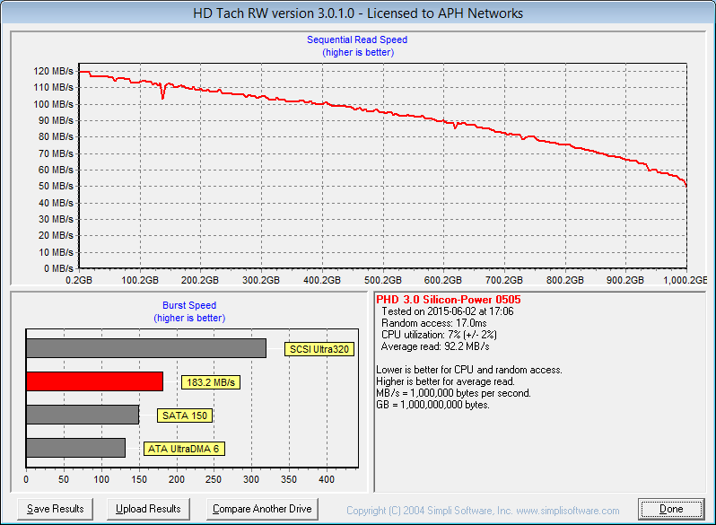Image resolution: width=716 pixels, height=525 pixels.
Task: Click the HD Tach RW title bar
Action: 358,13
